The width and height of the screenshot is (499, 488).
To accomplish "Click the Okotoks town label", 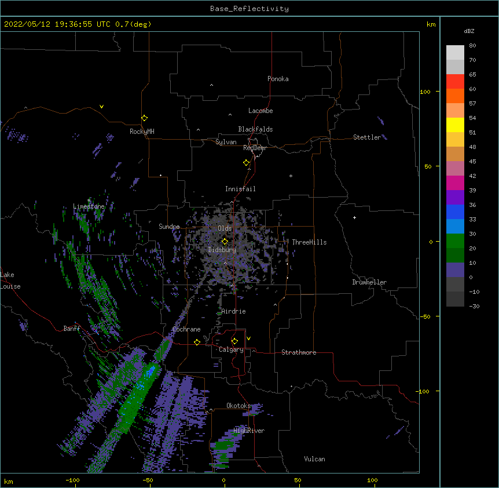I will [x=239, y=406].
